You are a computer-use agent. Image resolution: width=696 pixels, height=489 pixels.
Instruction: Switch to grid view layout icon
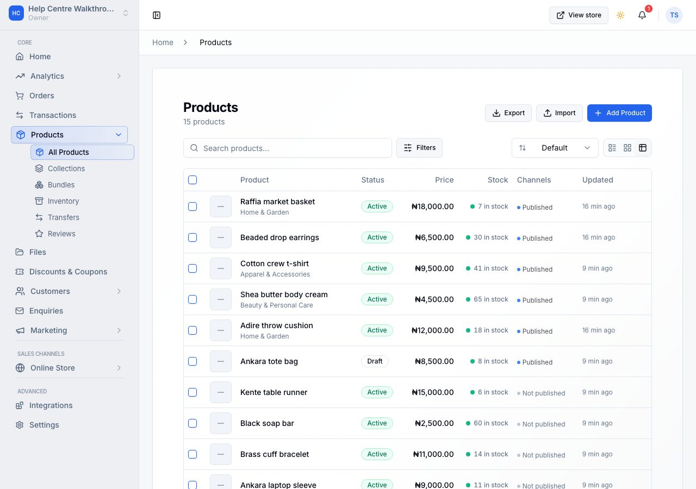click(627, 148)
